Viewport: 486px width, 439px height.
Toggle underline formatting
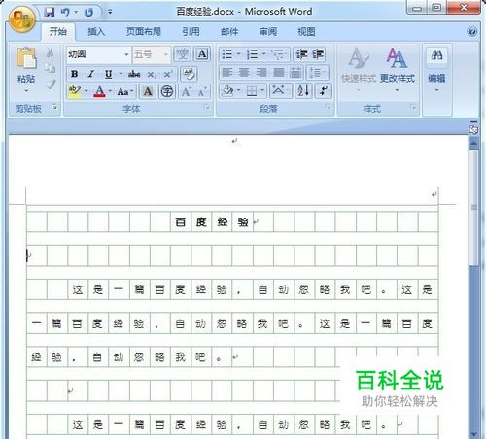(x=109, y=74)
